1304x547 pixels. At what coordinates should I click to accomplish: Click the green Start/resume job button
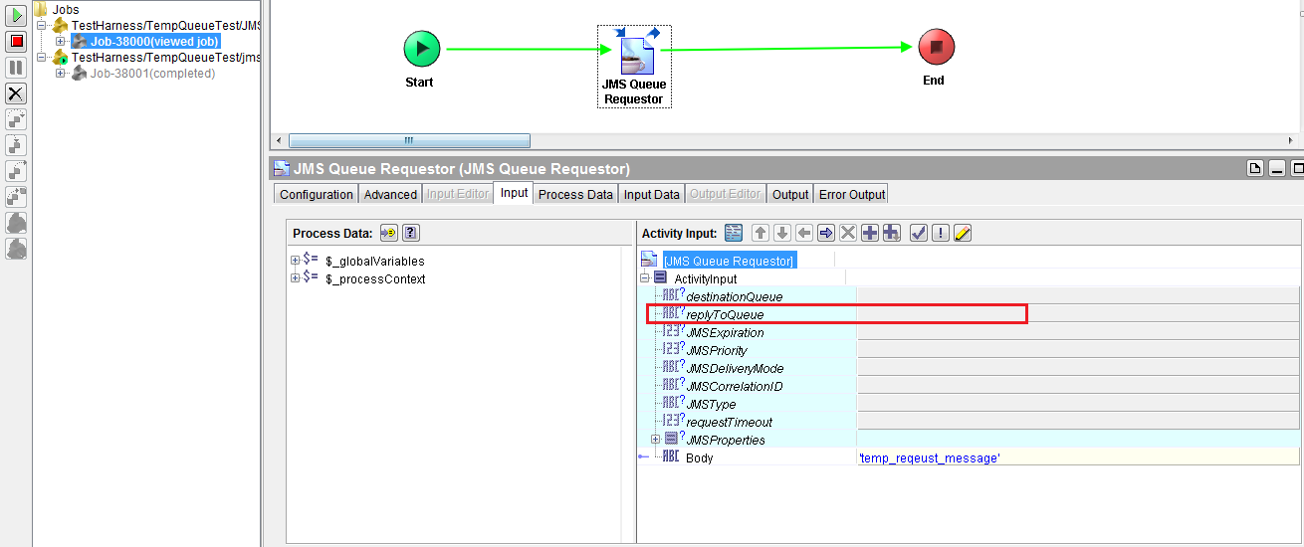point(16,16)
